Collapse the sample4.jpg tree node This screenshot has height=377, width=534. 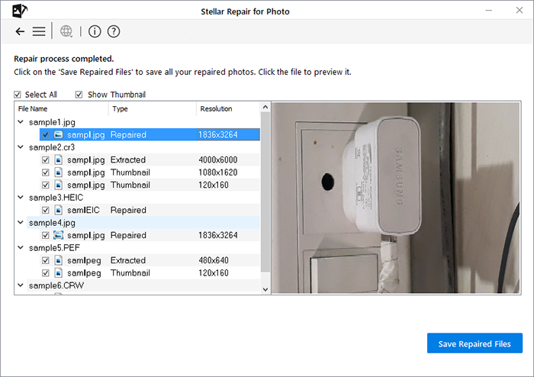point(21,222)
